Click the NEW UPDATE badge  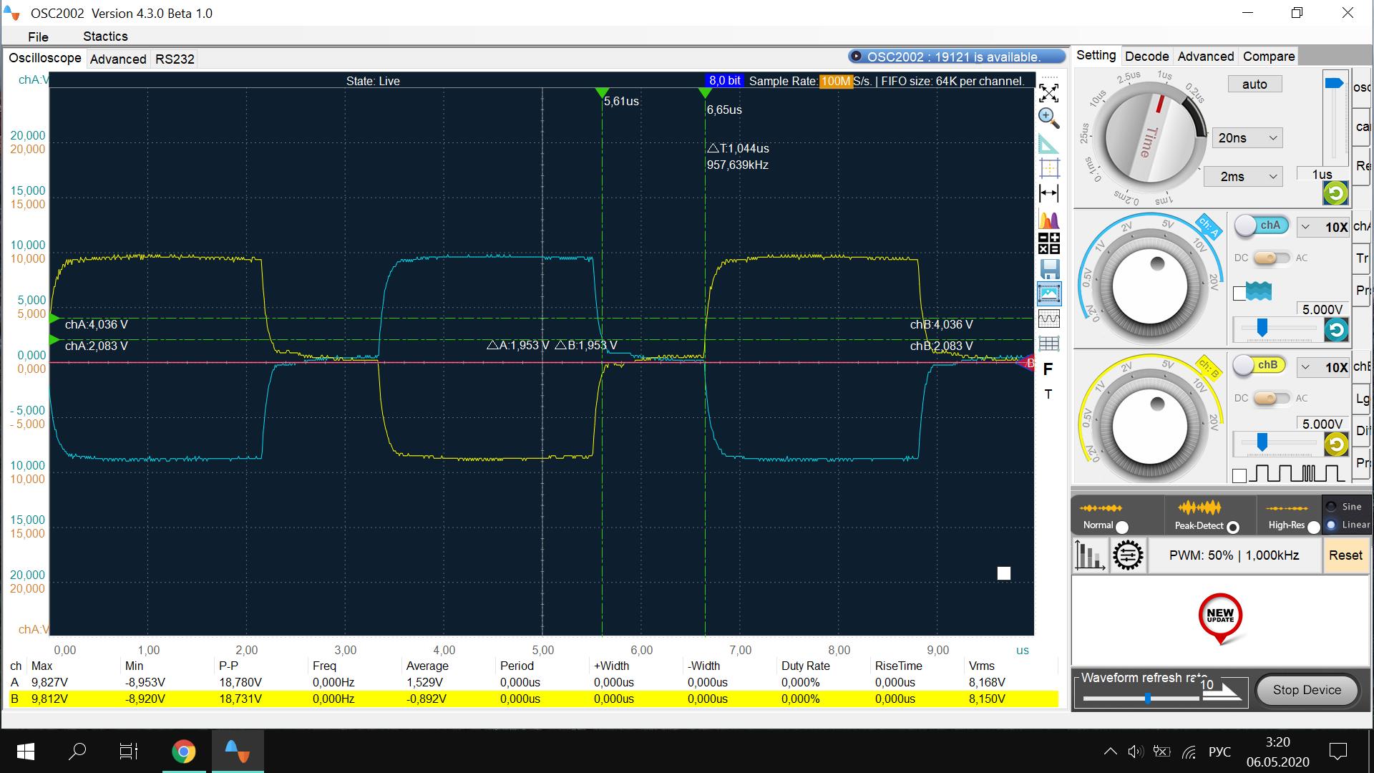point(1220,616)
